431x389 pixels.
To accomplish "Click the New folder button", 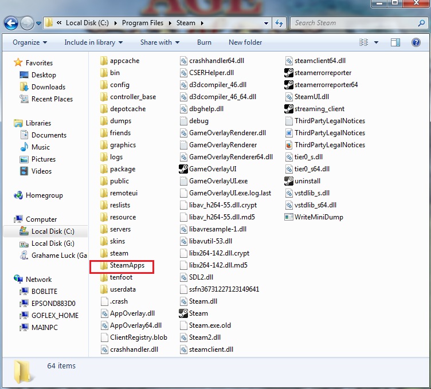I will coord(245,42).
